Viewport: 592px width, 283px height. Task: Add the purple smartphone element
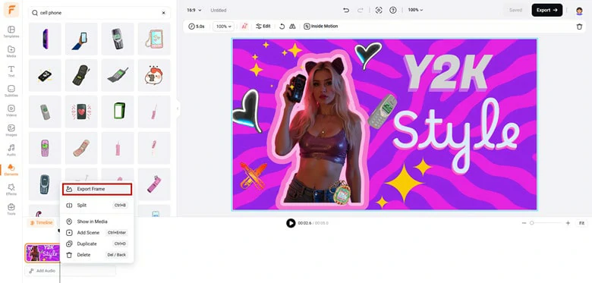click(x=45, y=39)
